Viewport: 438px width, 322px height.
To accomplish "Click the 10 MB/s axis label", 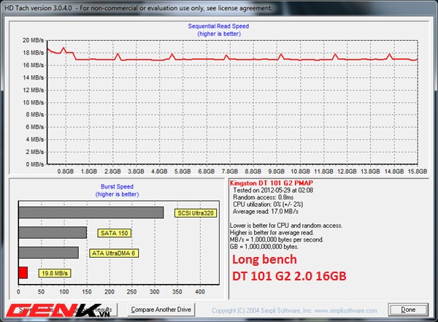I will coord(34,102).
